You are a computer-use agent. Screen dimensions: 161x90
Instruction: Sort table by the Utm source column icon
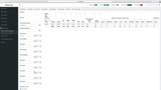coord(50,20)
